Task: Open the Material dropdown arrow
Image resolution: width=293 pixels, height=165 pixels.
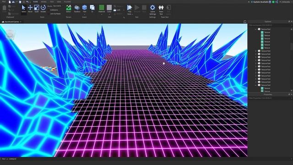Action: pyautogui.click(x=102, y=14)
